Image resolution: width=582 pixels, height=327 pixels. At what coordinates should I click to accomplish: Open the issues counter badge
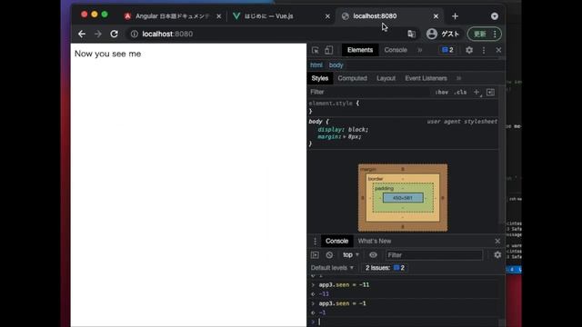coord(447,50)
